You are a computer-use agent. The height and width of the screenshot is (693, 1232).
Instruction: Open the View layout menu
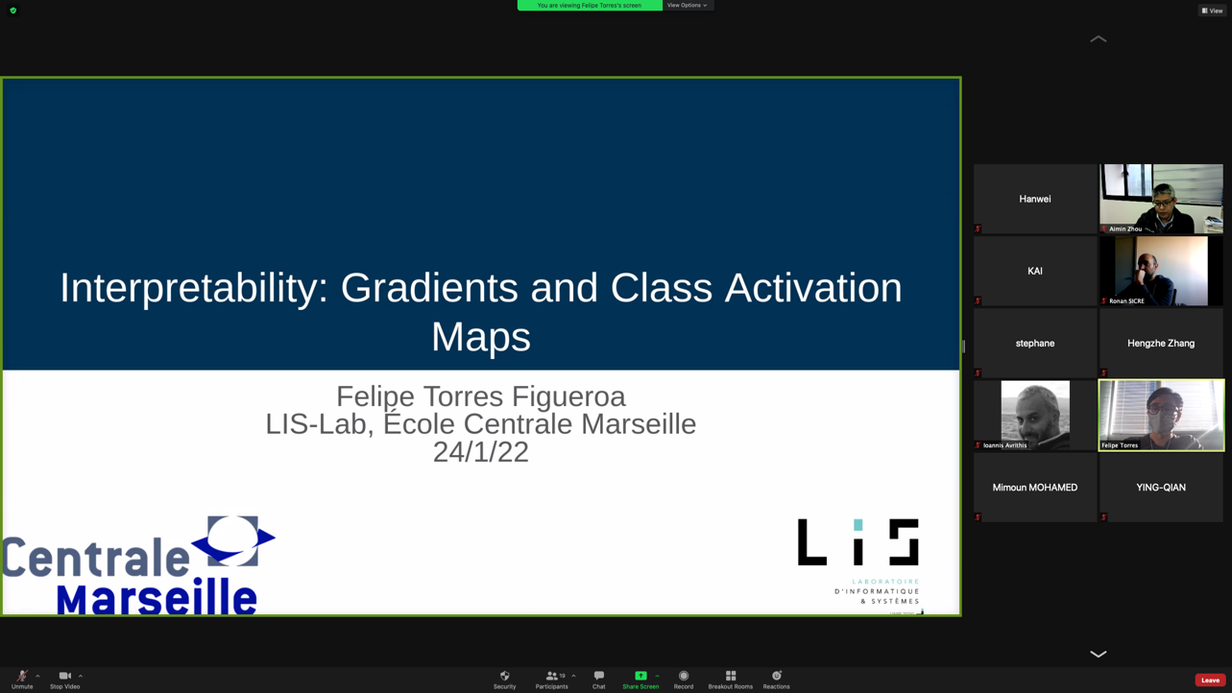(1212, 11)
